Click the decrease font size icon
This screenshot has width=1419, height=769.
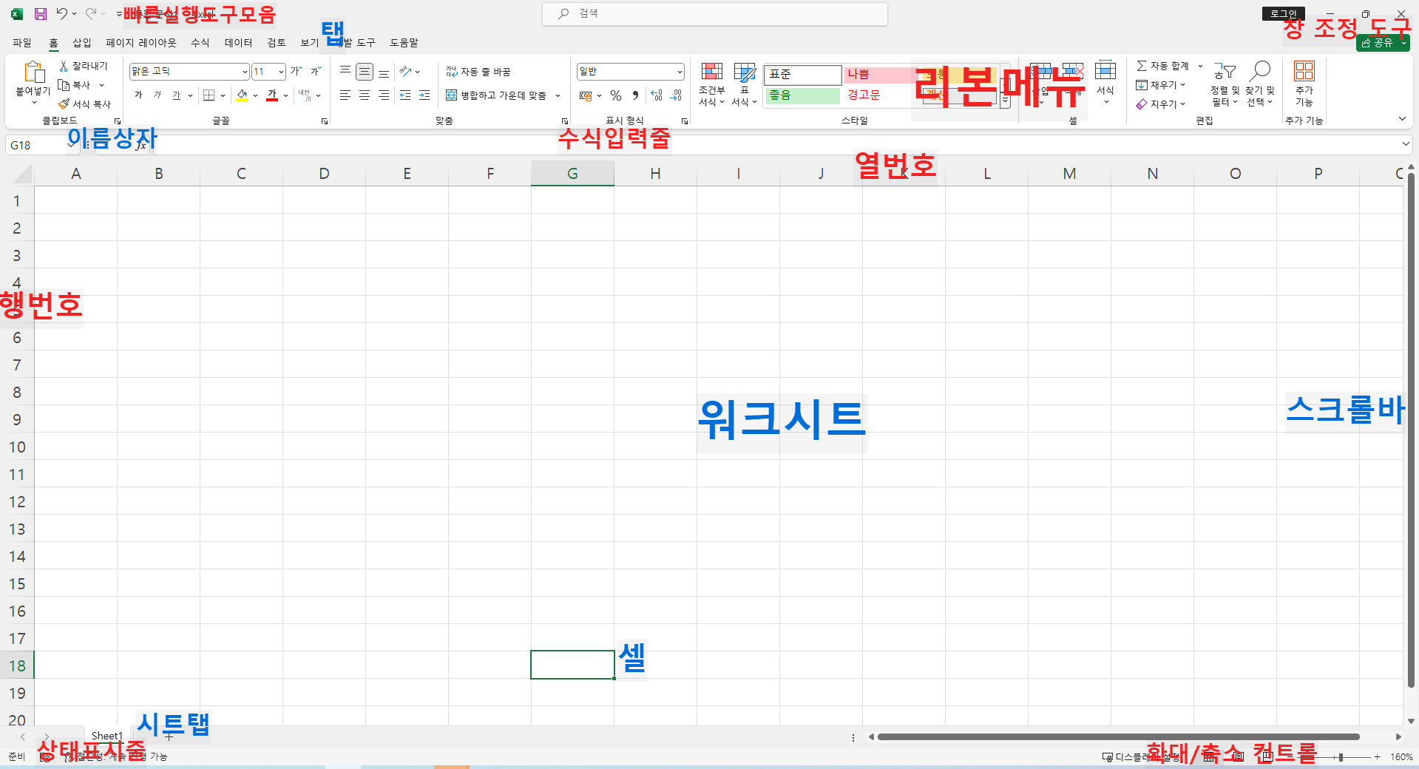(315, 71)
